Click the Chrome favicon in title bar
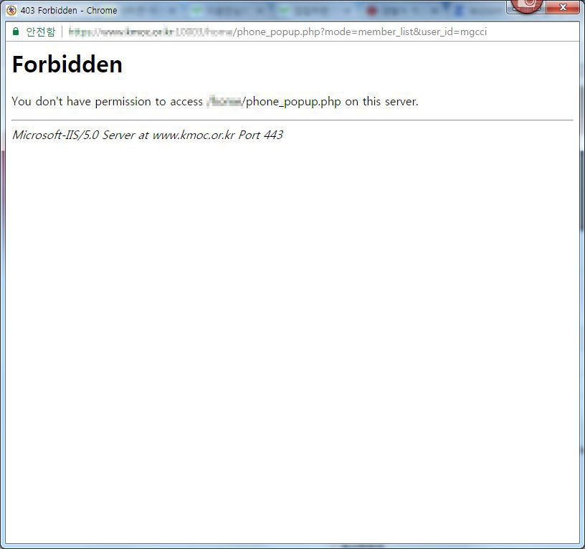The width and height of the screenshot is (585, 549). tap(11, 10)
